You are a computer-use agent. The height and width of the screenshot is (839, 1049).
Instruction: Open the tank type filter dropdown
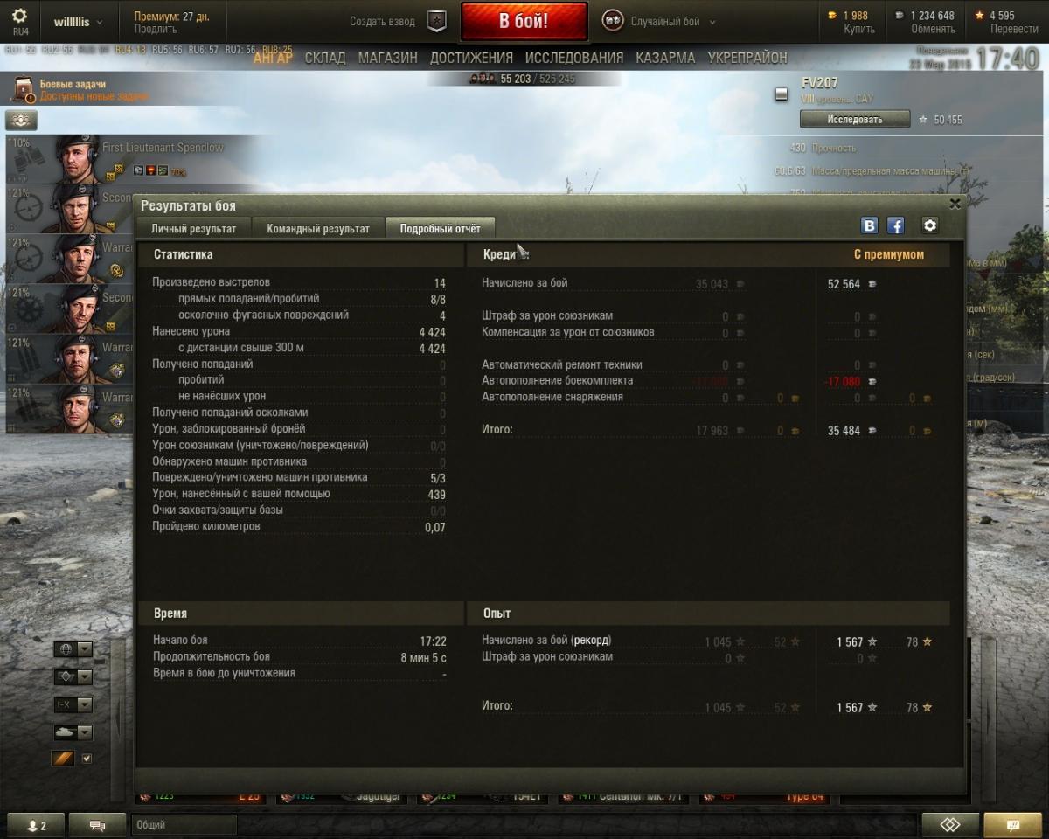pyautogui.click(x=73, y=732)
